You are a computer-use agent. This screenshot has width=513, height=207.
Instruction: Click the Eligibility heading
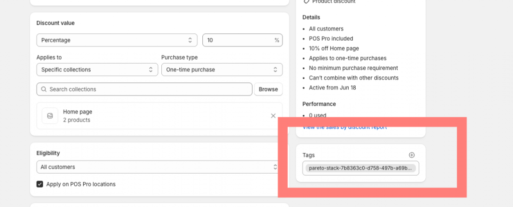point(48,153)
